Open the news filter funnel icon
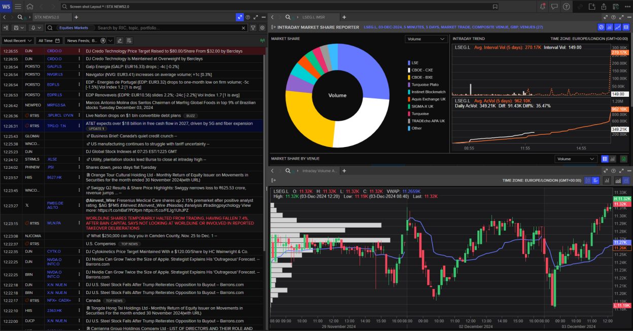This screenshot has height=331, width=633. 253,28
